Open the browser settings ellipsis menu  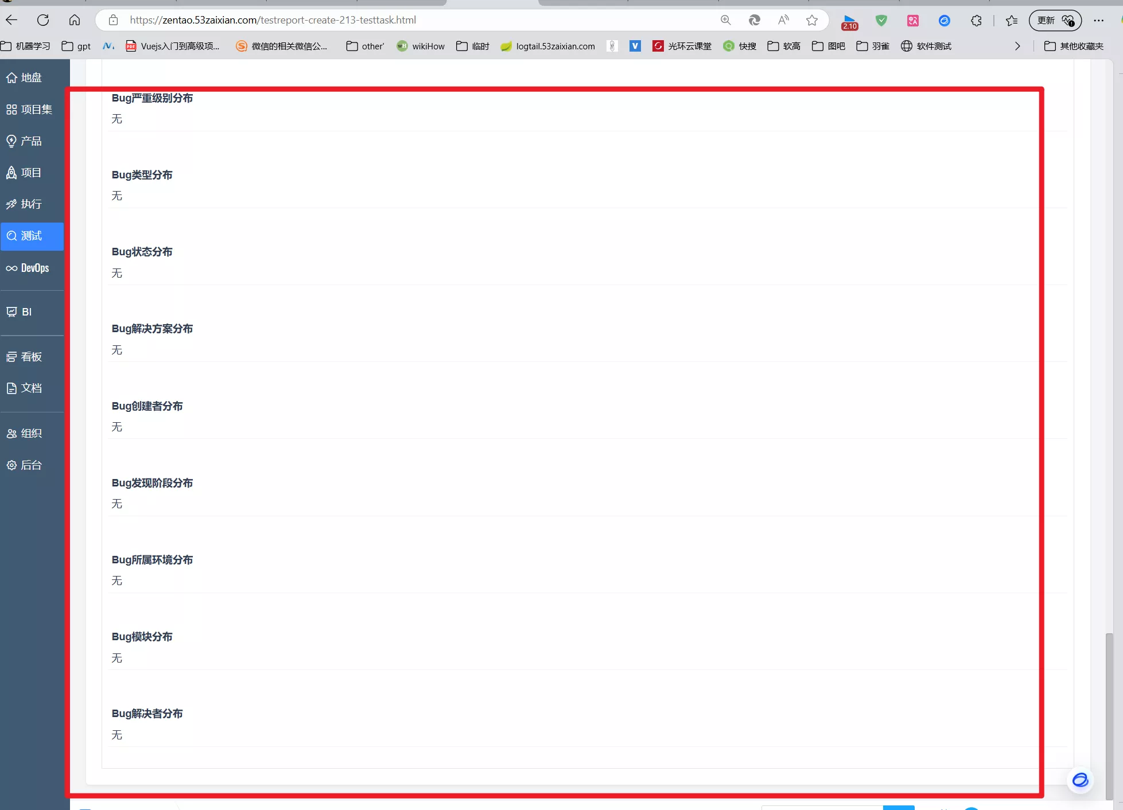(x=1098, y=20)
